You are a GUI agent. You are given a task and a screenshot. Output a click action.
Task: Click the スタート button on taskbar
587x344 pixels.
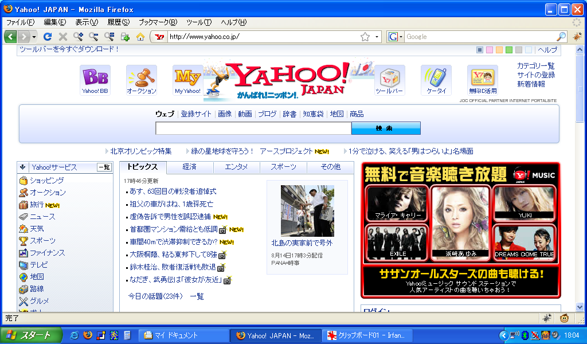(31, 335)
